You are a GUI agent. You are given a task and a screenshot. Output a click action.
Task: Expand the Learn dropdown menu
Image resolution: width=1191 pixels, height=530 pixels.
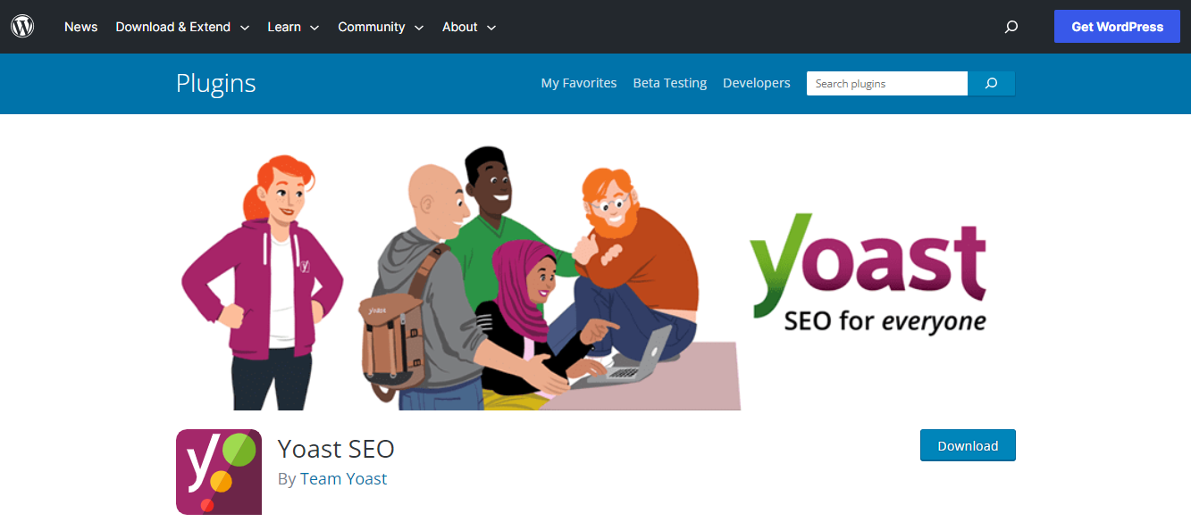point(293,27)
